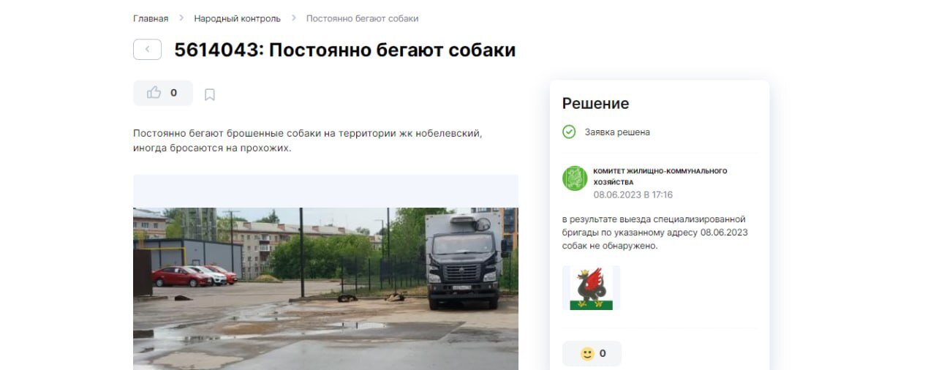React with the smiley emoji button
The width and height of the screenshot is (936, 370).
click(x=592, y=353)
